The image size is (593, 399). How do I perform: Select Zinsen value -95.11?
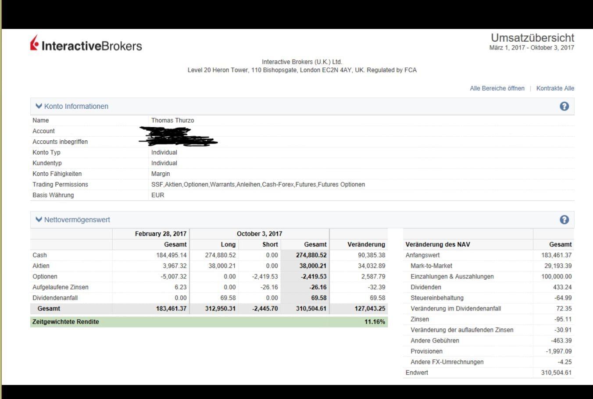(562, 319)
